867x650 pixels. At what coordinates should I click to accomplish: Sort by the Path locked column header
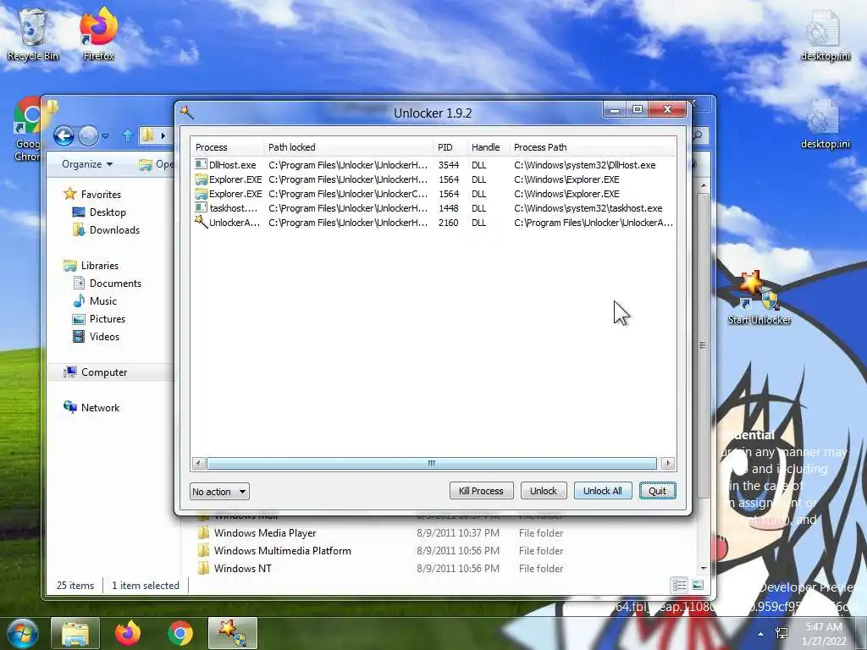pyautogui.click(x=348, y=147)
